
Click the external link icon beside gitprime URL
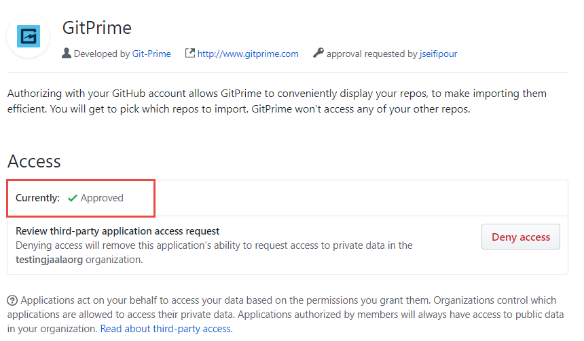[x=190, y=53]
